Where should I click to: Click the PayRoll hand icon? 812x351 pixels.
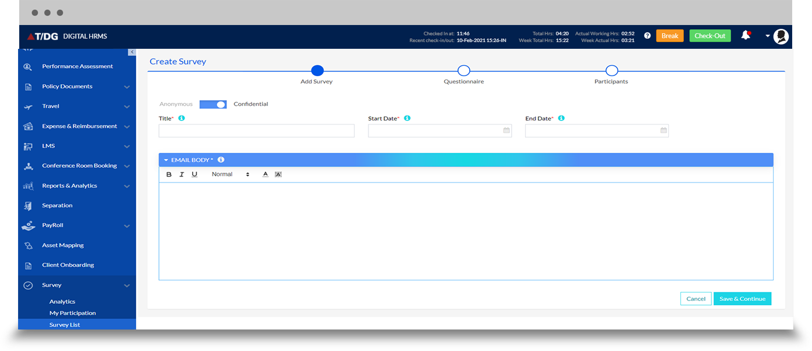[x=28, y=225]
